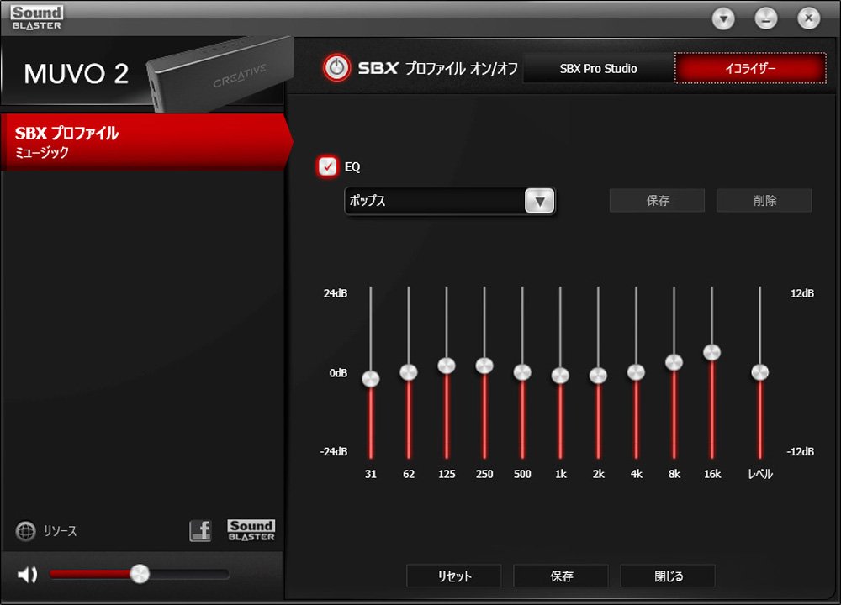Open the リソース link

click(60, 531)
